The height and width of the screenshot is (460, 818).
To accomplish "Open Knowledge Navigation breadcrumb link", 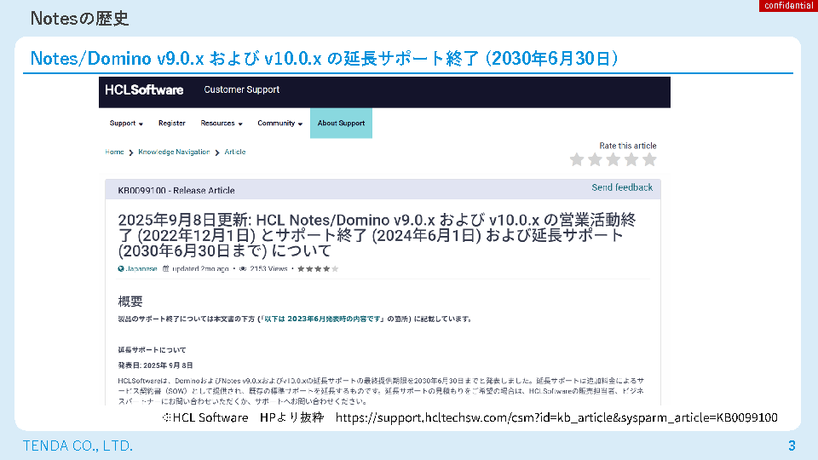I will point(174,152).
